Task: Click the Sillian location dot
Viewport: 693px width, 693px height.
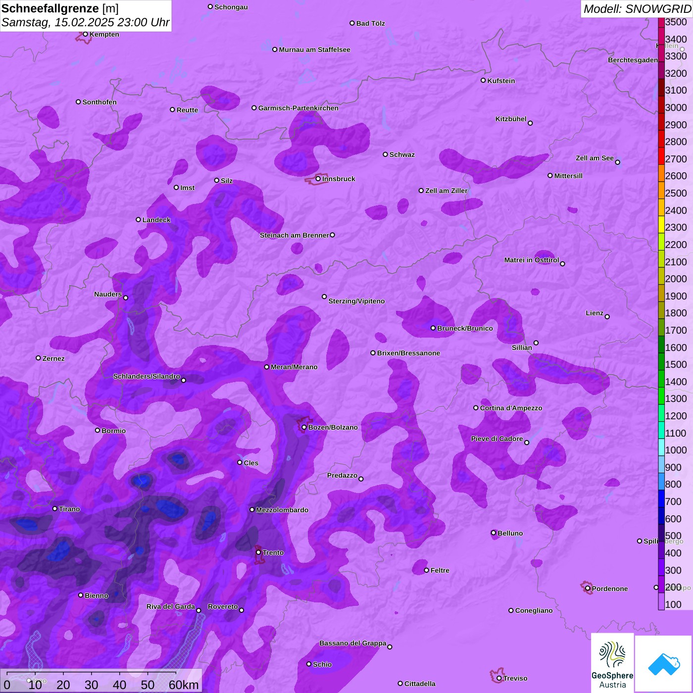Action: (536, 343)
